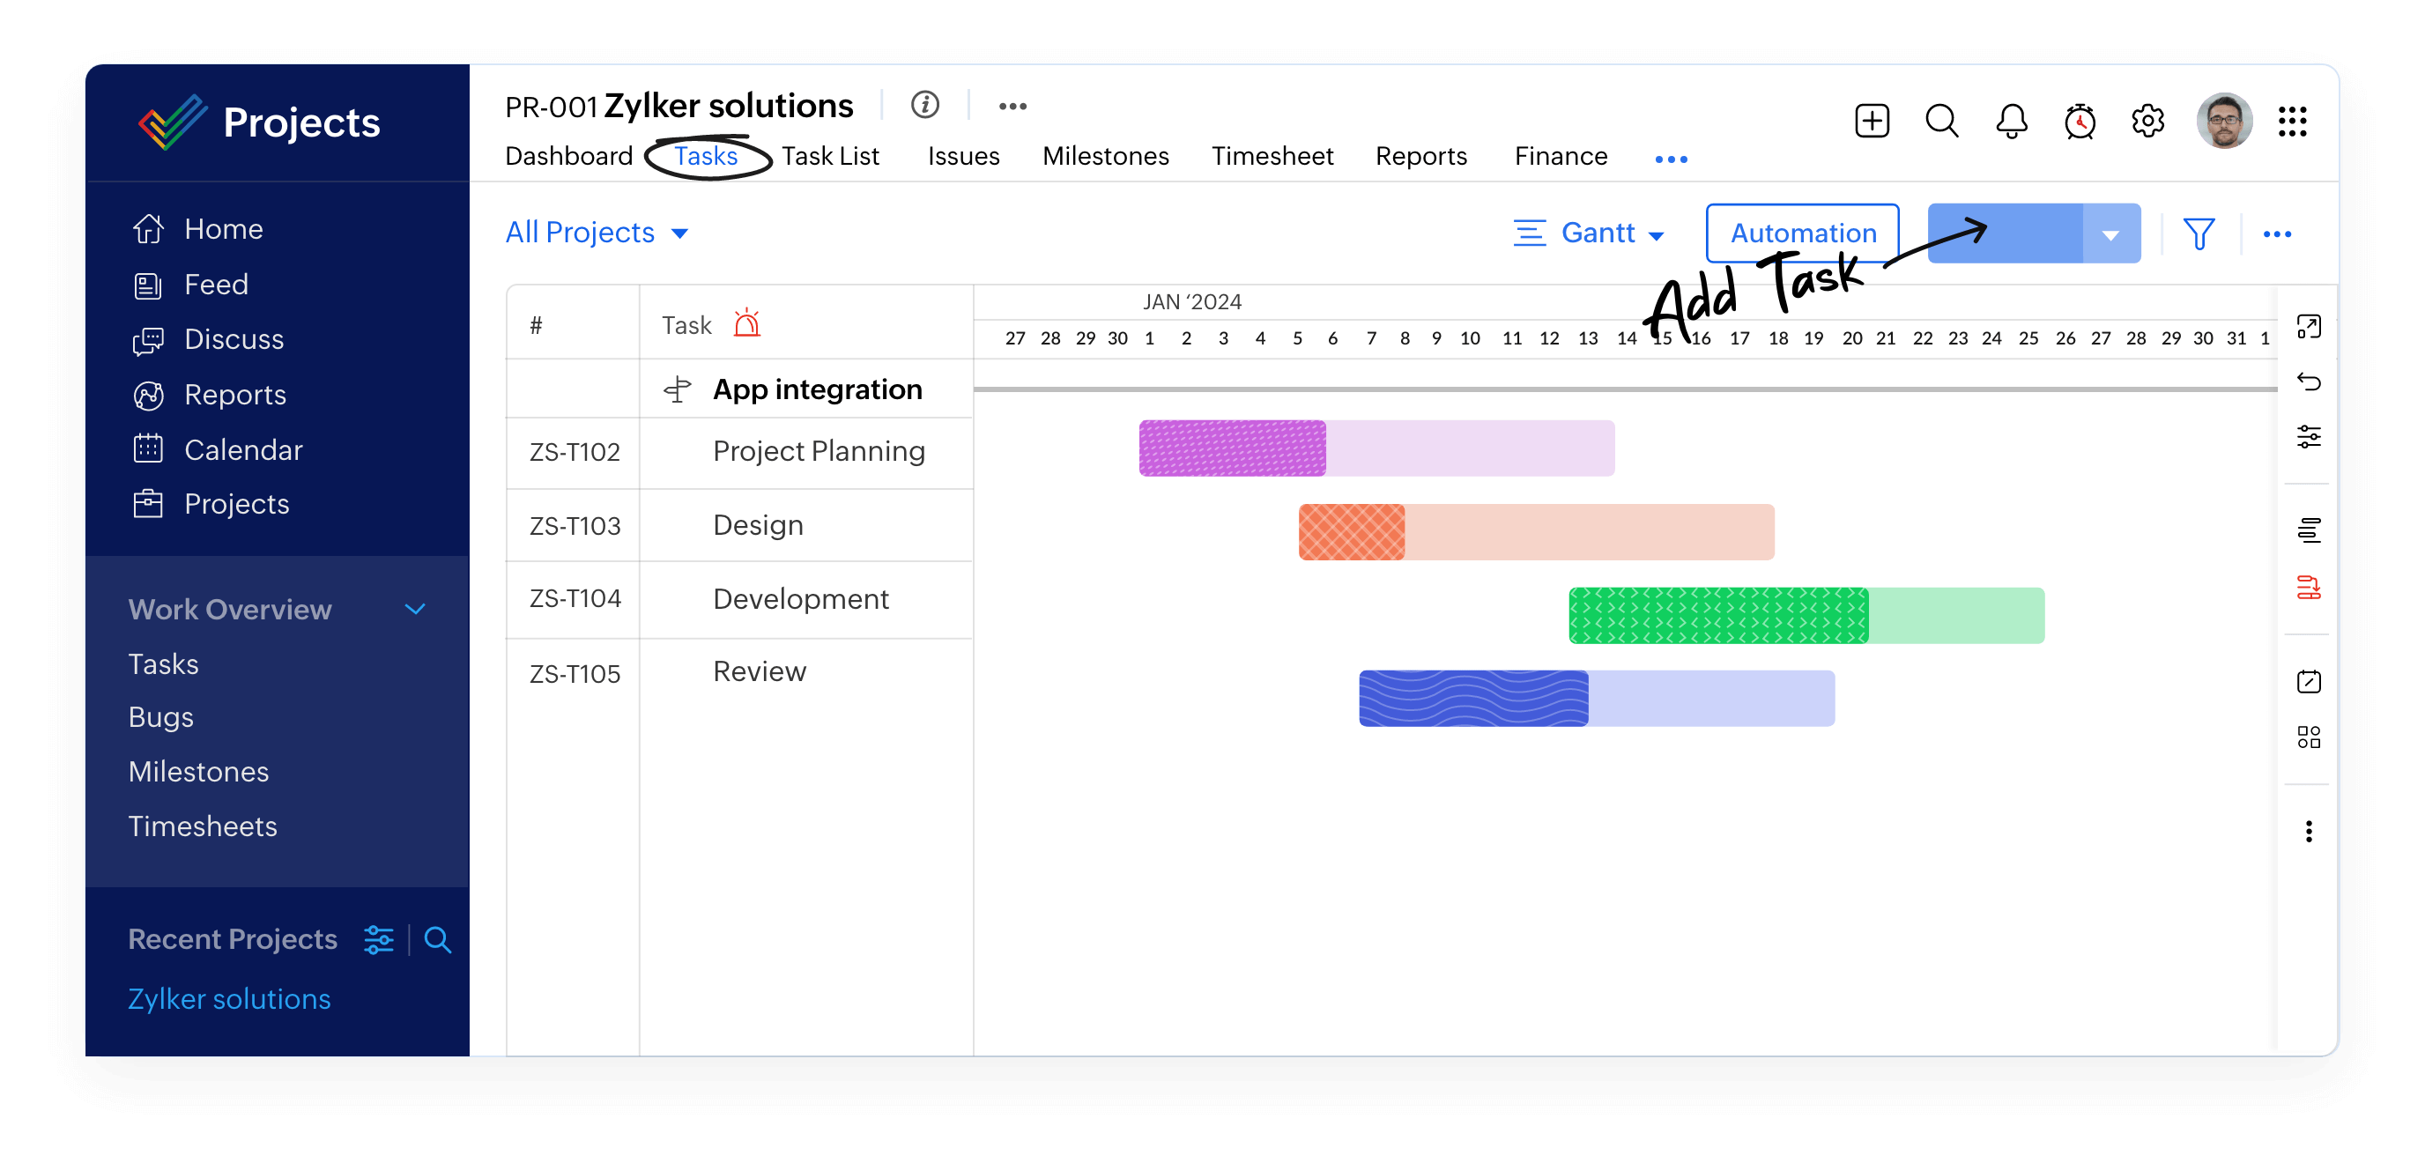Click the add new item plus icon
This screenshot has width=2425, height=1163.
1872,121
